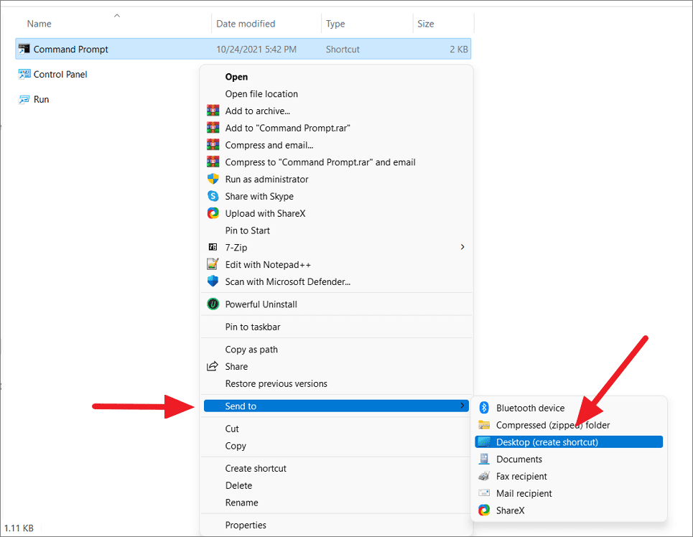Toggle the Name column sort arrow
Viewport: 693px width, 537px height.
(x=116, y=15)
